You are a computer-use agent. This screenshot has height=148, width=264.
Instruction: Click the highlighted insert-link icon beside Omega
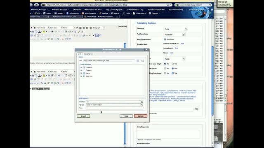tap(97, 35)
